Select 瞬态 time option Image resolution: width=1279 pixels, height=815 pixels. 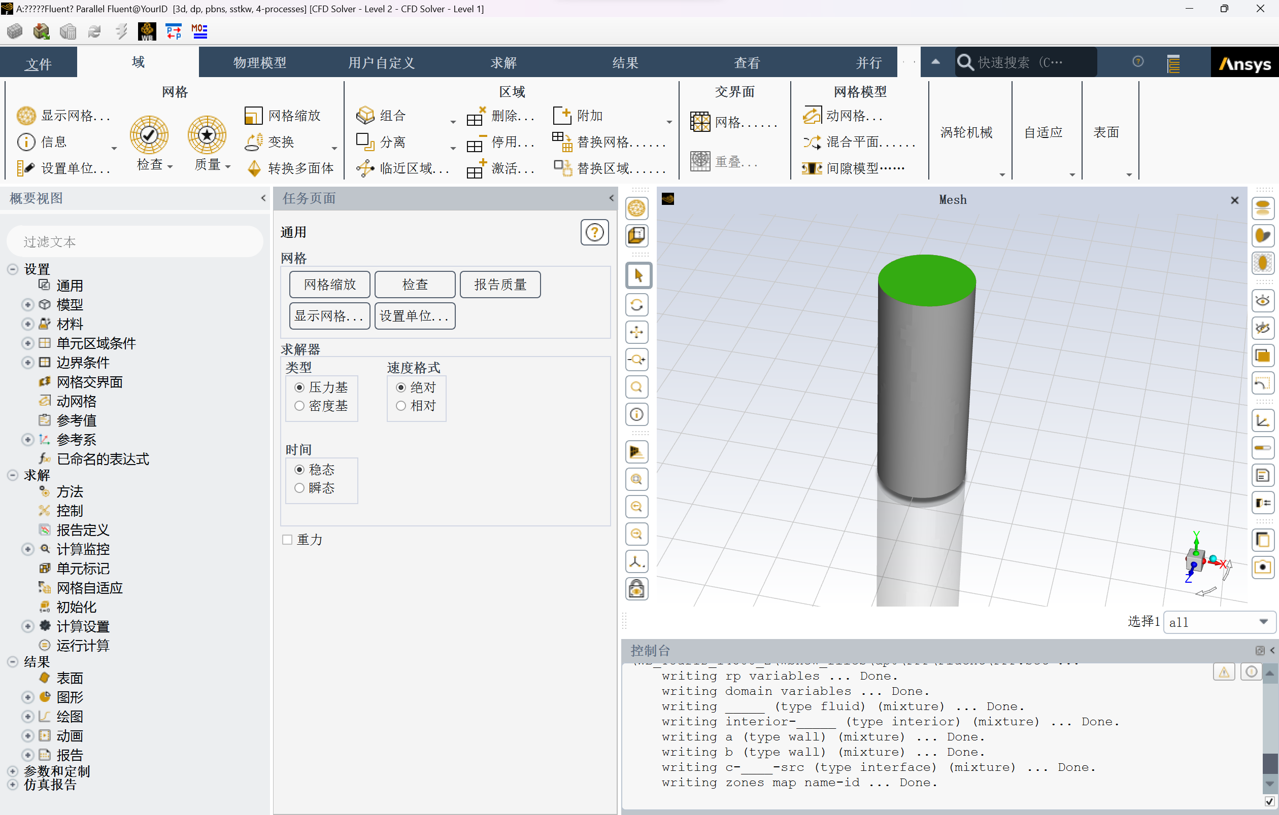pos(299,488)
